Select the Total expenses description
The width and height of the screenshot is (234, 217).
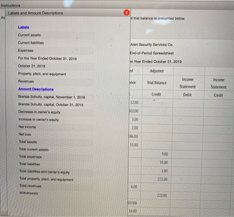(x=30, y=157)
